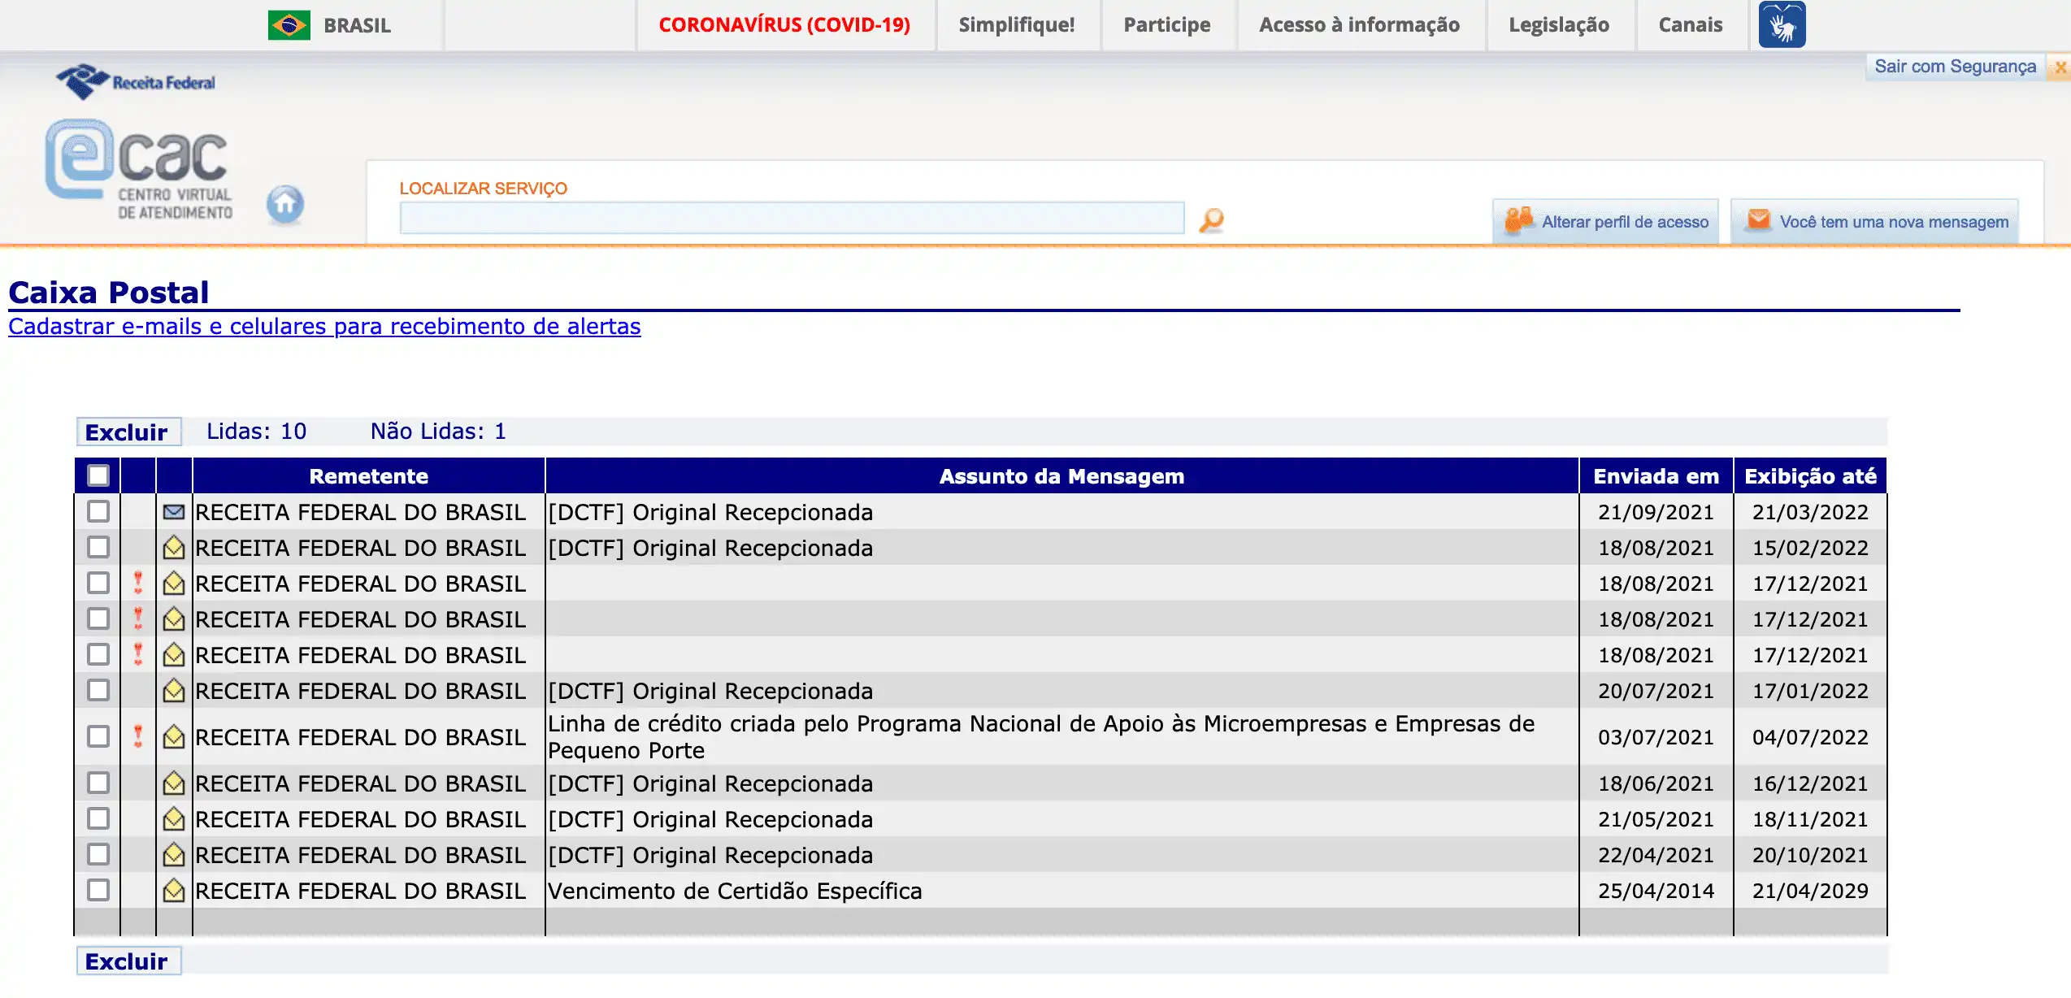Click opened envelope icon for Vencimento de Certidão message
The image size is (2071, 998).
(173, 891)
